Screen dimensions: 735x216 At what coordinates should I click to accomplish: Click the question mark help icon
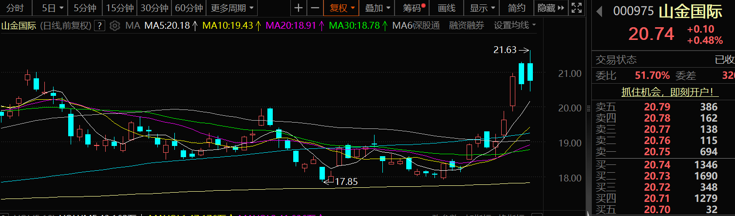[x=99, y=25]
